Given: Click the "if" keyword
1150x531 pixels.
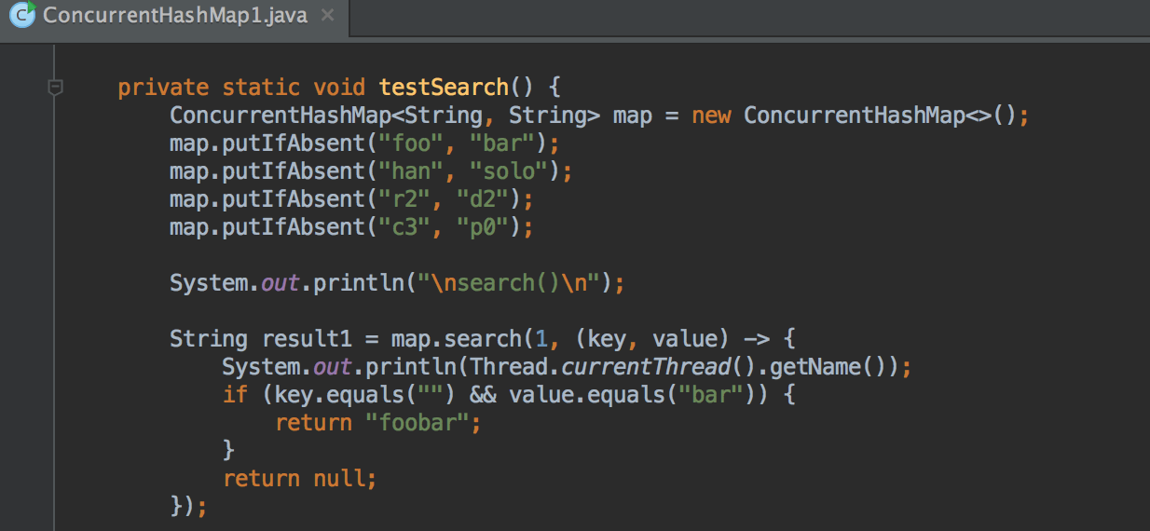Looking at the screenshot, I should (235, 395).
